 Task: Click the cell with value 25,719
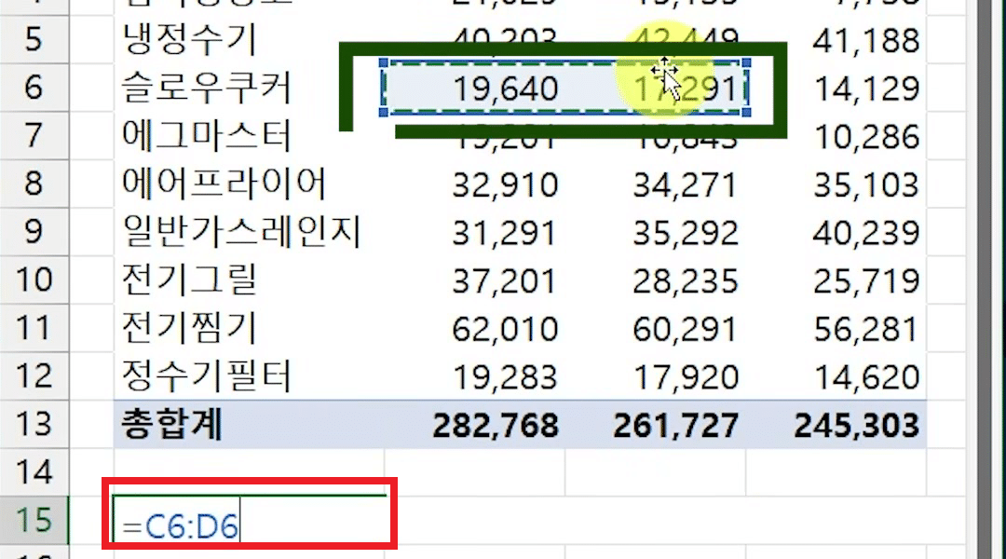(836, 279)
